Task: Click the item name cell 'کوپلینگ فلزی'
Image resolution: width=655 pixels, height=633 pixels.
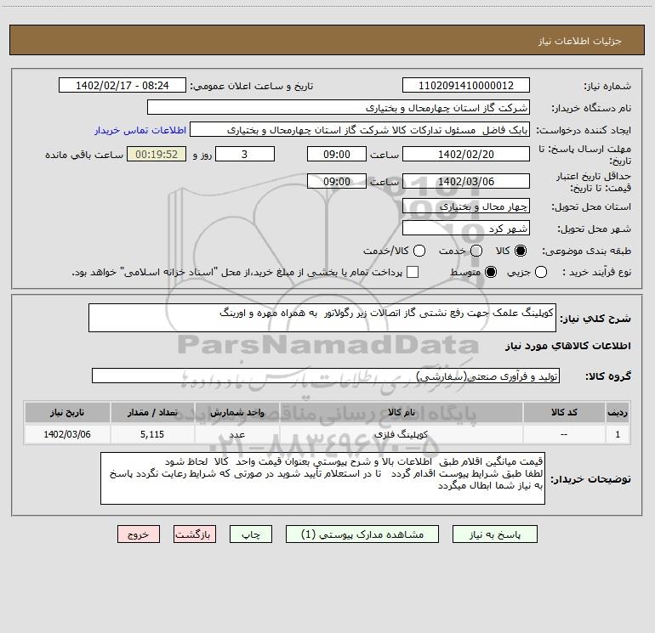Action: pyautogui.click(x=401, y=434)
